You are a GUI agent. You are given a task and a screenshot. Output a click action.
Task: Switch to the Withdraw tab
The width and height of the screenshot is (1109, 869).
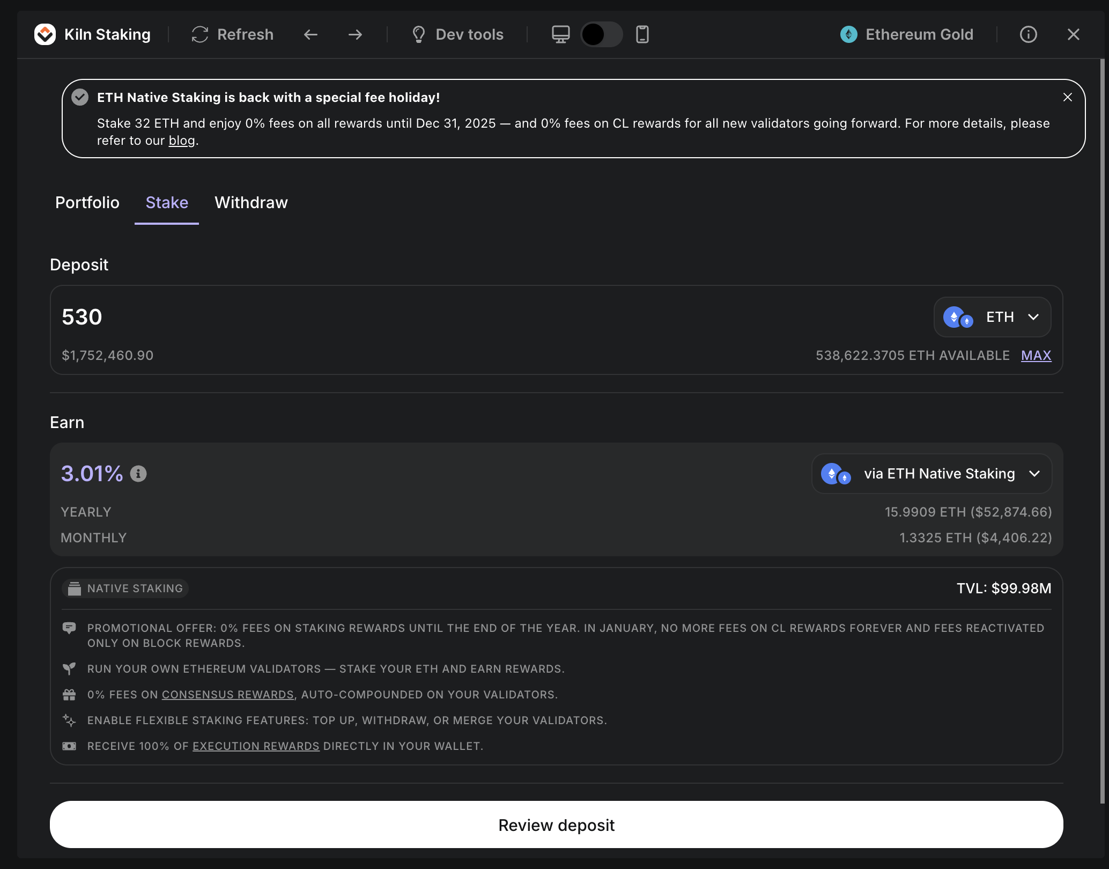click(x=251, y=202)
